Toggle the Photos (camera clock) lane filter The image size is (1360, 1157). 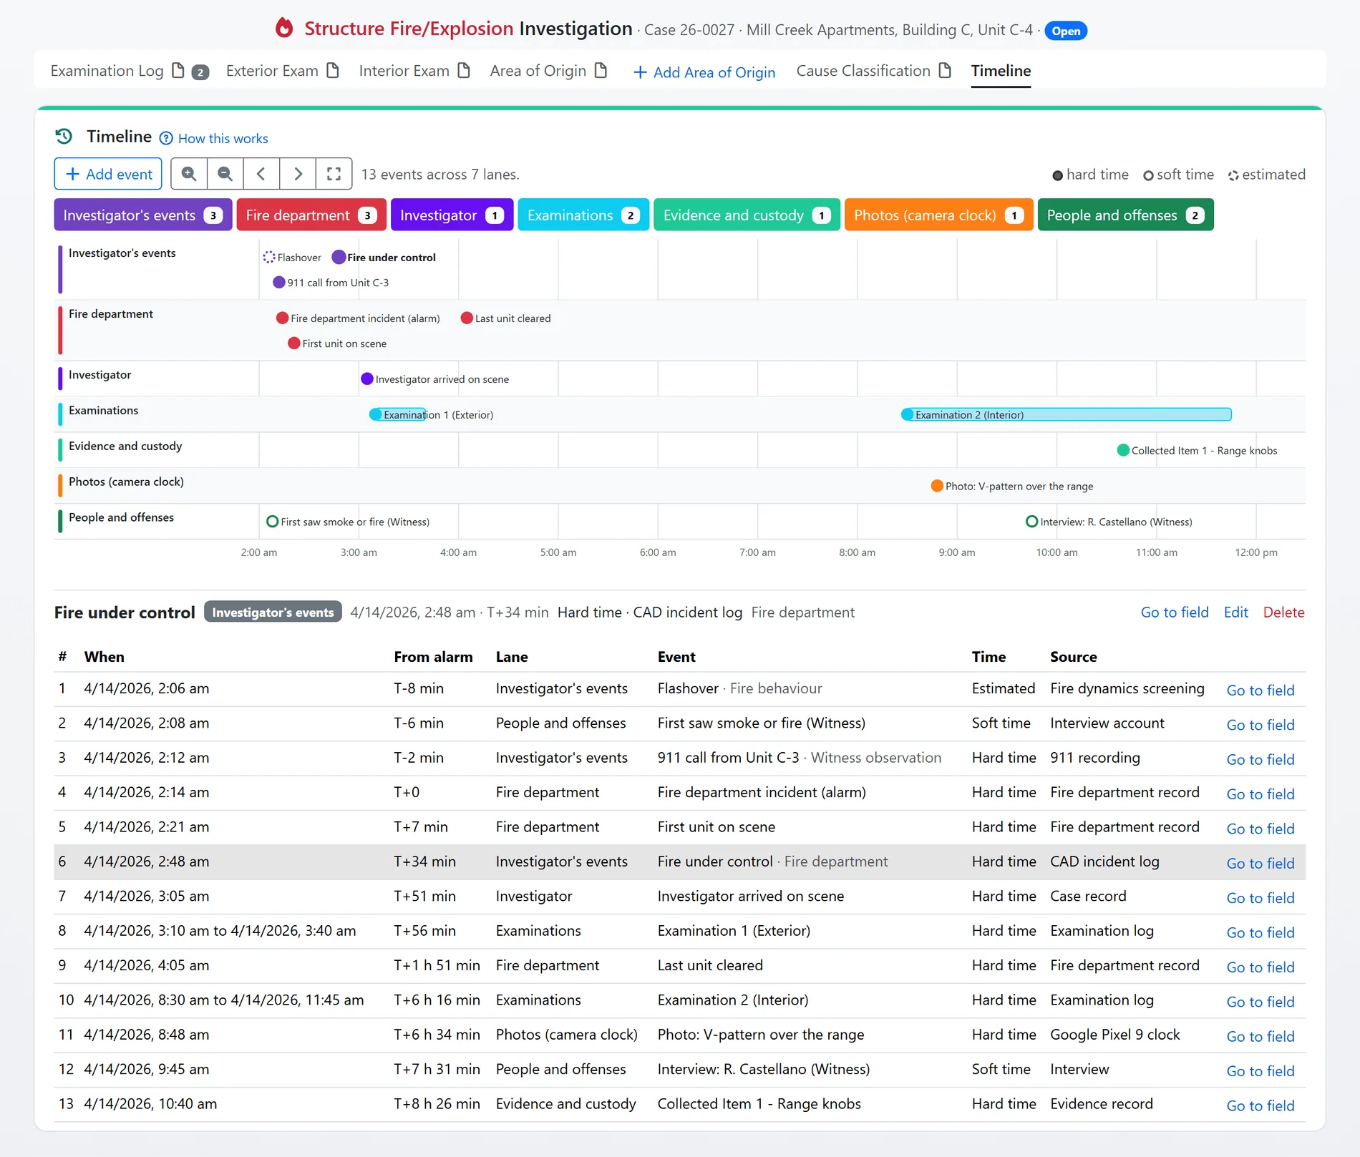938,215
